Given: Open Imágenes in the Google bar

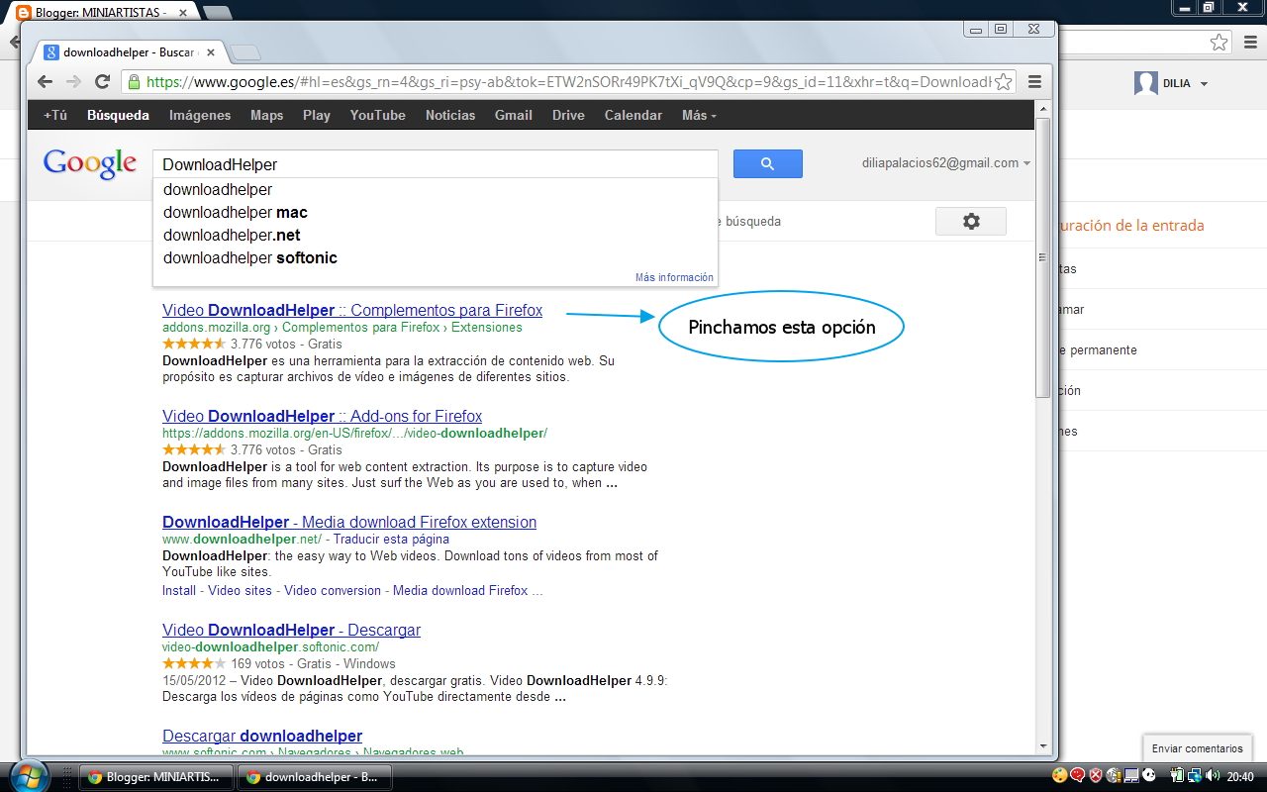Looking at the screenshot, I should point(200,115).
